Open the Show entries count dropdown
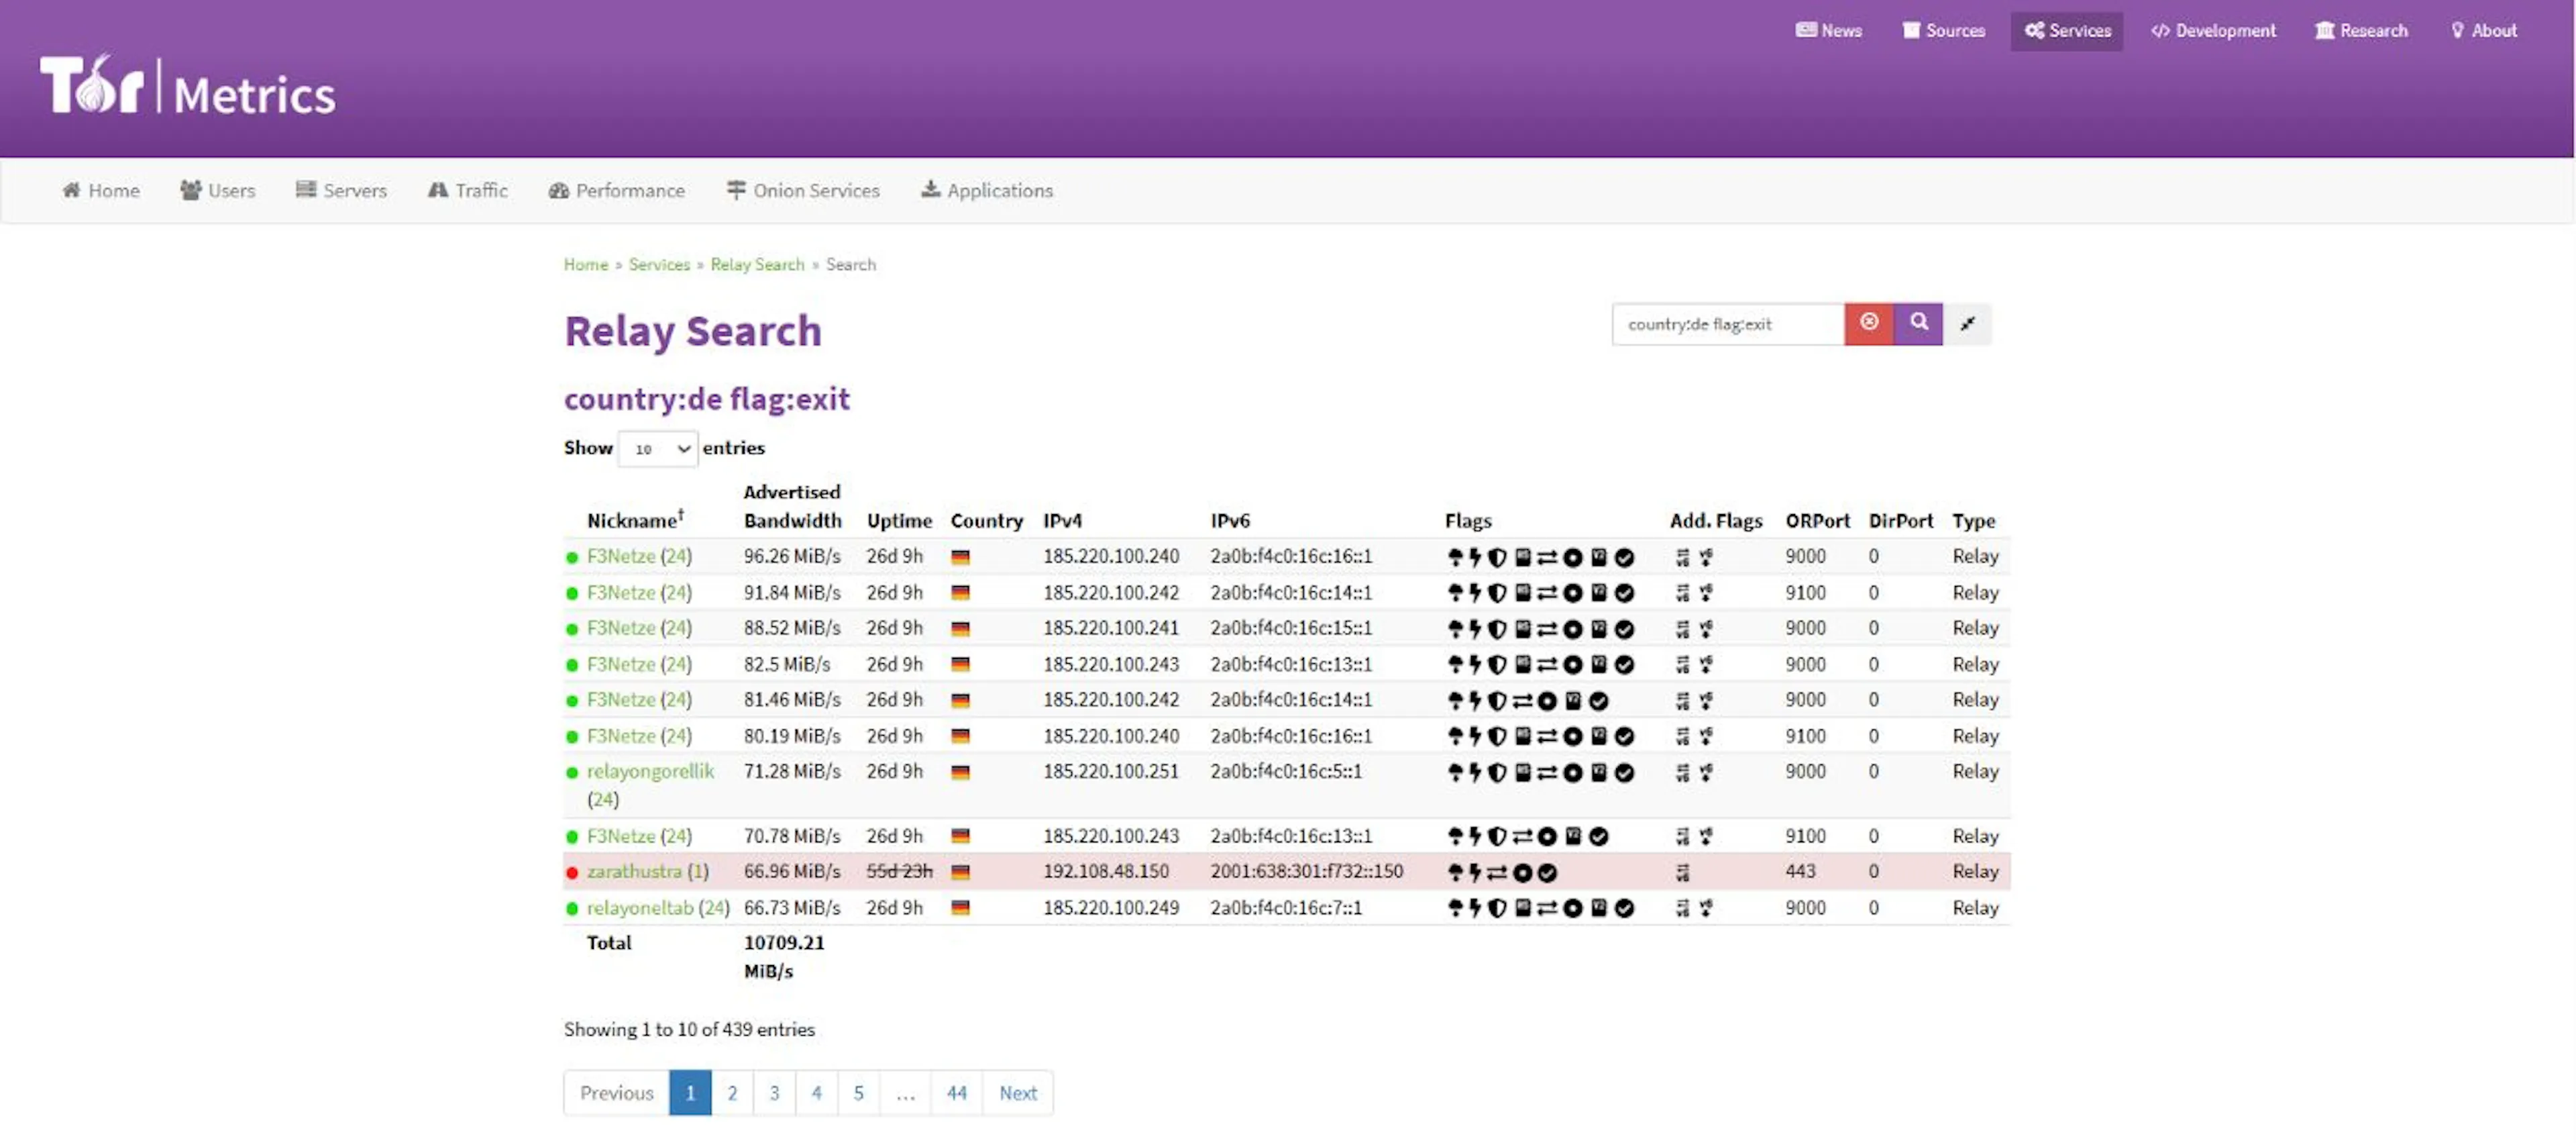Viewport: 2576px width, 1143px height. [x=658, y=448]
